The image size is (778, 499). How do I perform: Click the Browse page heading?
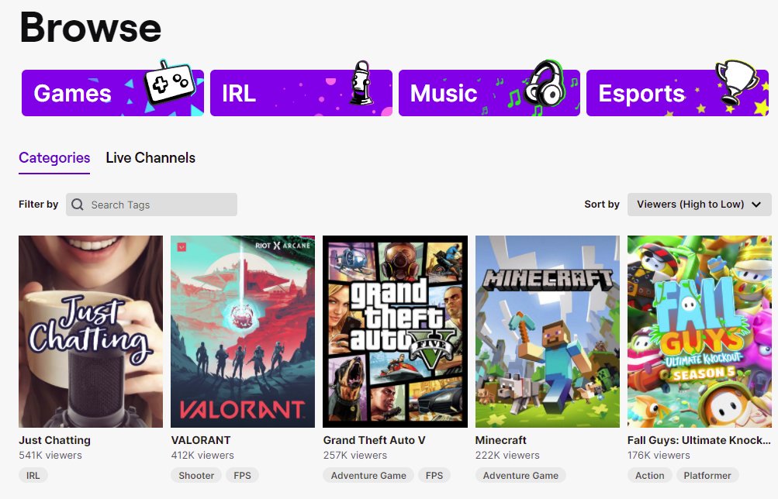91,28
